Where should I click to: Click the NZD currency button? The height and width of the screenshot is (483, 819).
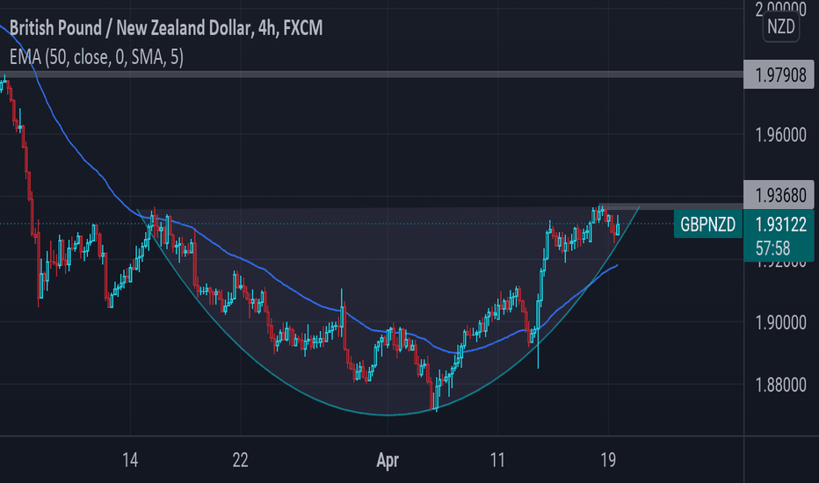click(780, 26)
